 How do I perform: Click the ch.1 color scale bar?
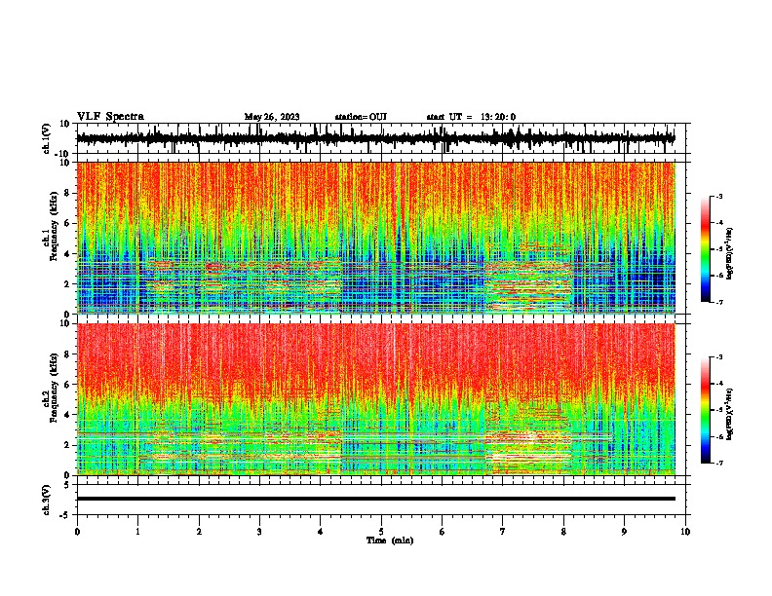705,249
